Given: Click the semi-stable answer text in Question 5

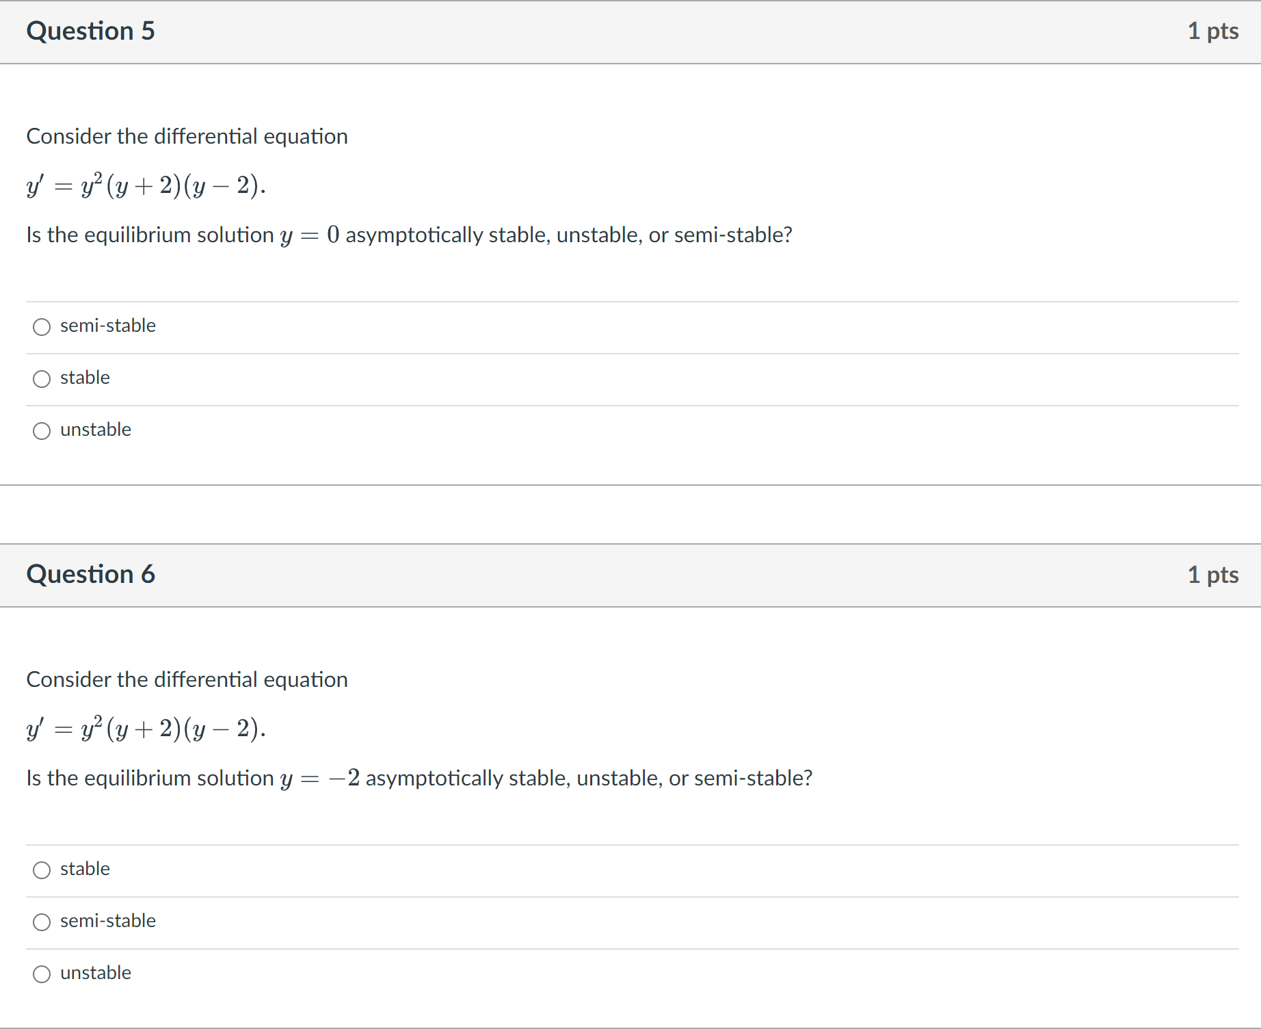Looking at the screenshot, I should 107,326.
